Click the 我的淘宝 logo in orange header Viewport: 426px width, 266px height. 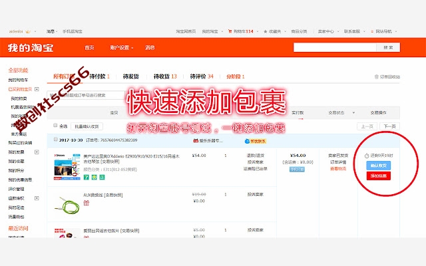(x=31, y=48)
